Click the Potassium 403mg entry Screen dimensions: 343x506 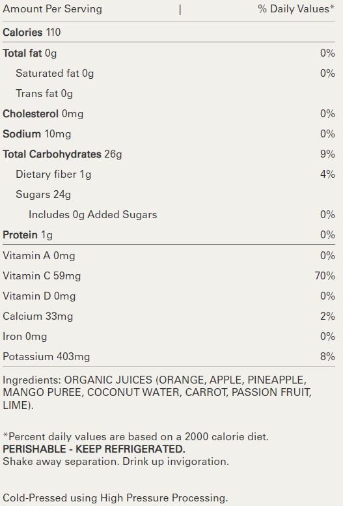pyautogui.click(x=46, y=357)
